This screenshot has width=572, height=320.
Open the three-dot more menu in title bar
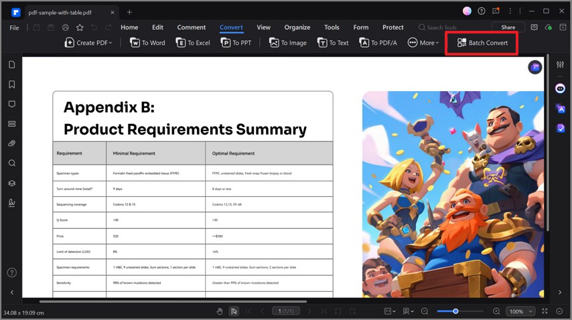click(x=510, y=11)
